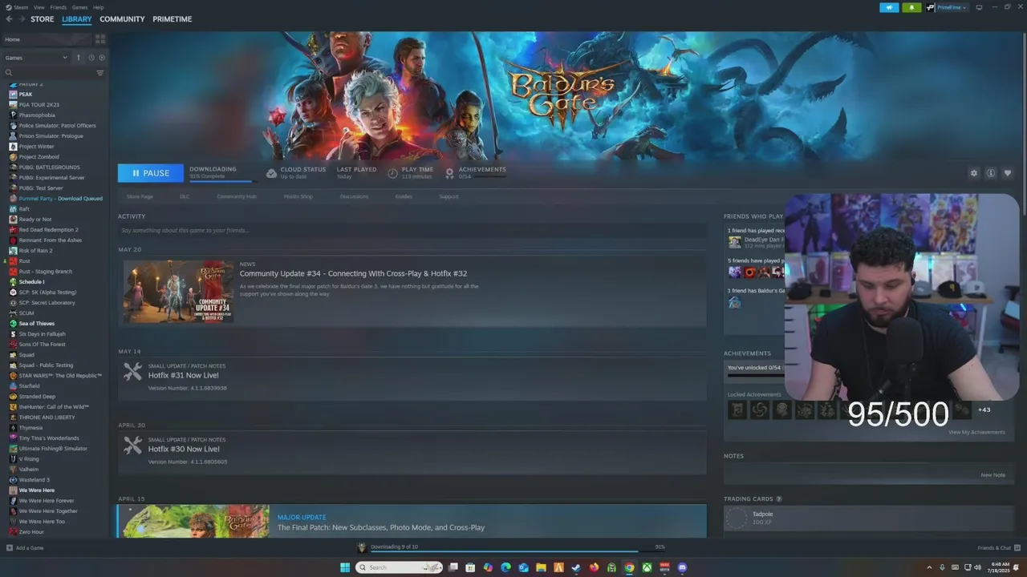This screenshot has height=577, width=1027.
Task: Open the COMMUNITY tab
Action: point(122,19)
